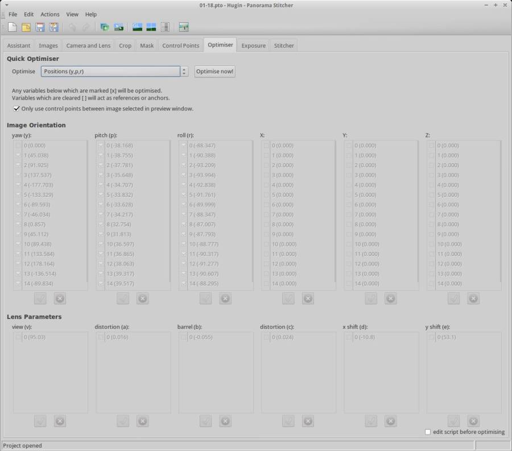Click the Add images green plus icon
The height and width of the screenshot is (451, 512).
[105, 27]
